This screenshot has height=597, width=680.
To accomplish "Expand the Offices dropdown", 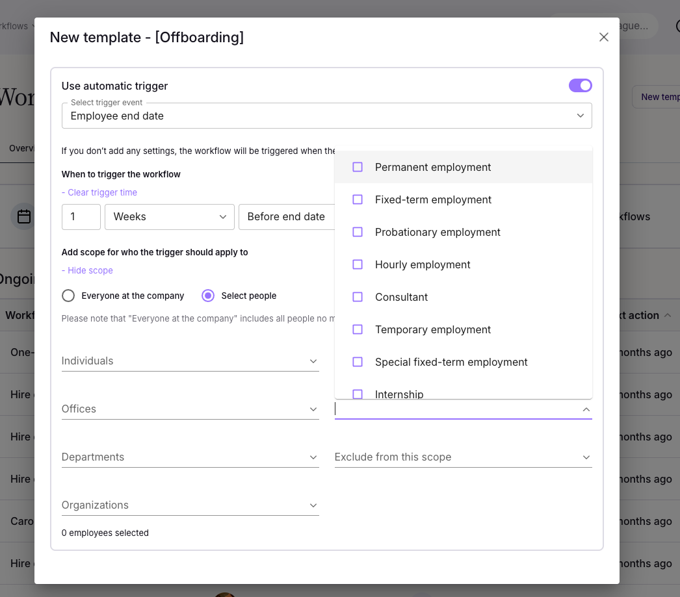I will coord(190,409).
